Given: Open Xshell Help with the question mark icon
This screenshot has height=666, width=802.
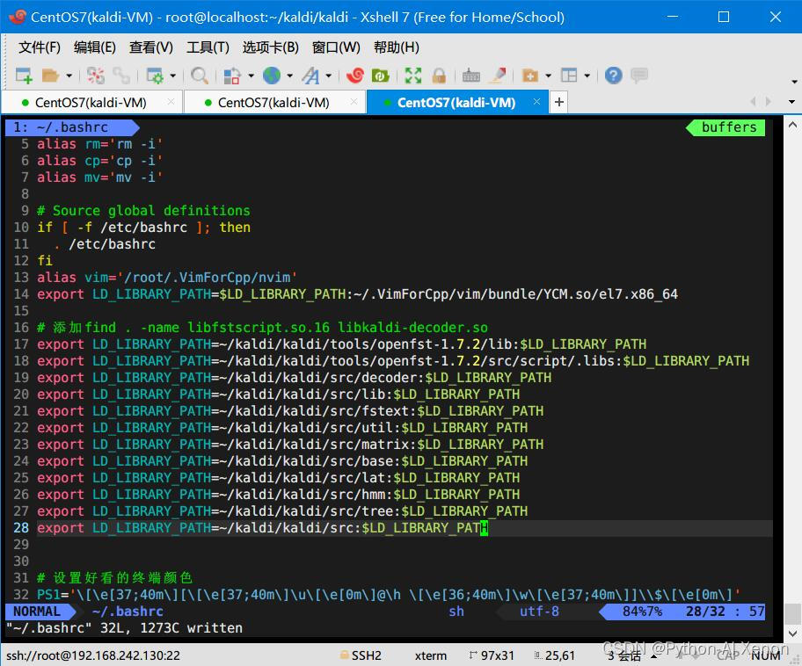Looking at the screenshot, I should tap(613, 76).
